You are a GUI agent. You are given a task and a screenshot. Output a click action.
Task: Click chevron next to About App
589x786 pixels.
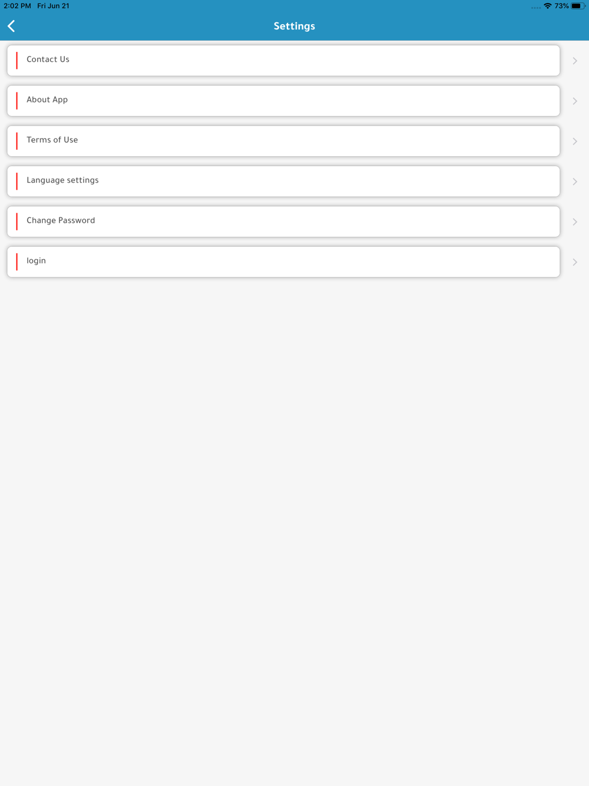[575, 101]
